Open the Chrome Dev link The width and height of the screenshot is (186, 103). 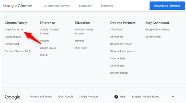[x=117, y=66]
